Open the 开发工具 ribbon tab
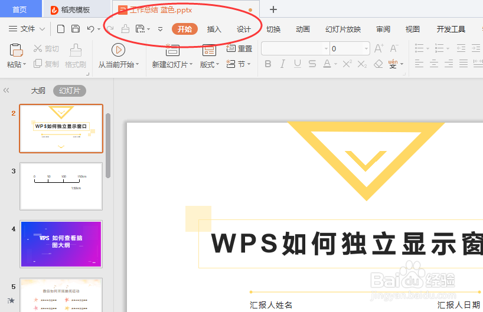The width and height of the screenshot is (483, 312). (x=451, y=29)
